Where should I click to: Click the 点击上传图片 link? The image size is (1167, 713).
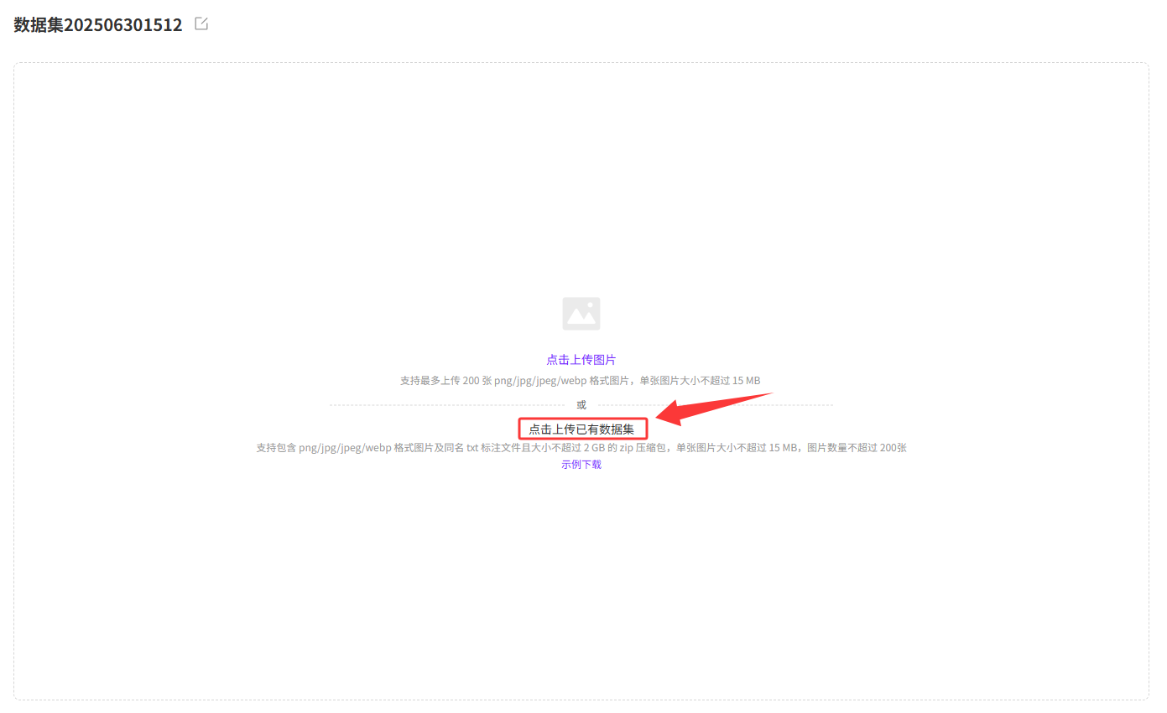[x=581, y=360]
